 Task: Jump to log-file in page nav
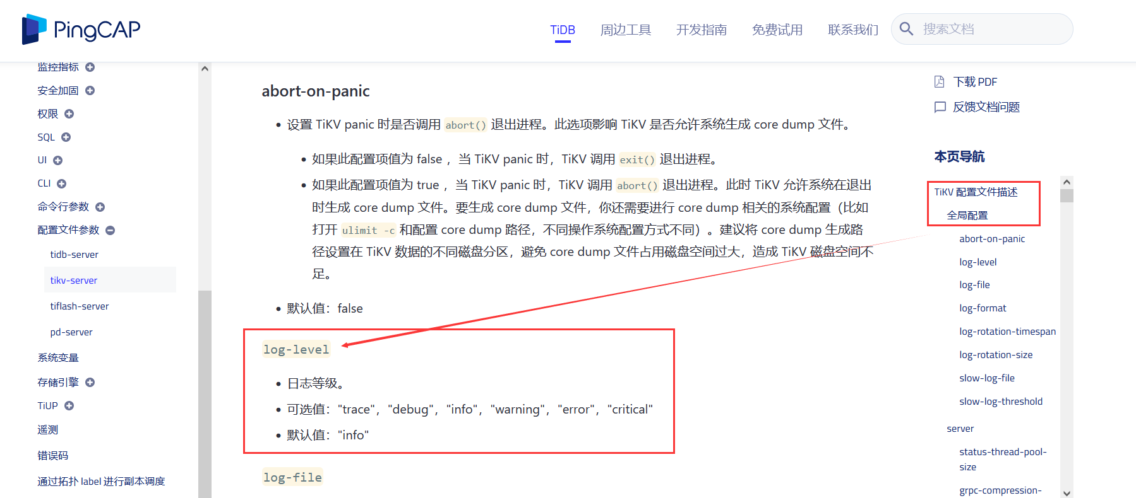(974, 285)
